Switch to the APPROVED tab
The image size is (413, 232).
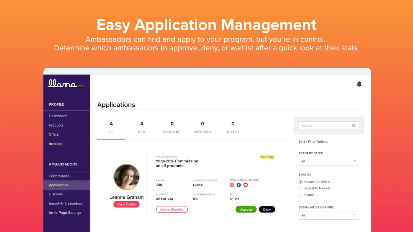203,128
